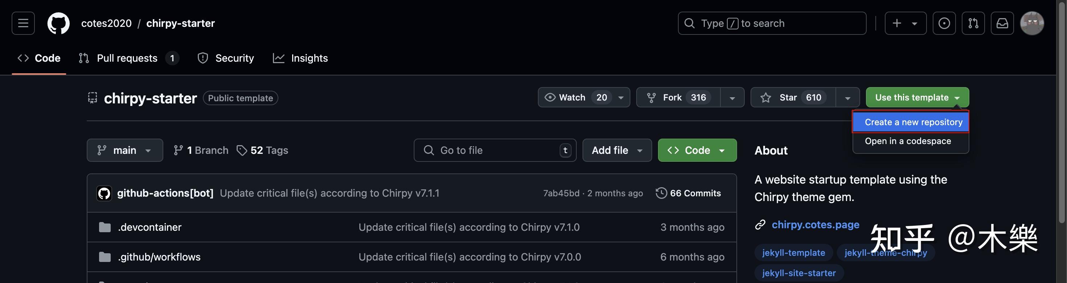Click the .devcontainer folder icon
The image size is (1067, 283).
pos(105,227)
